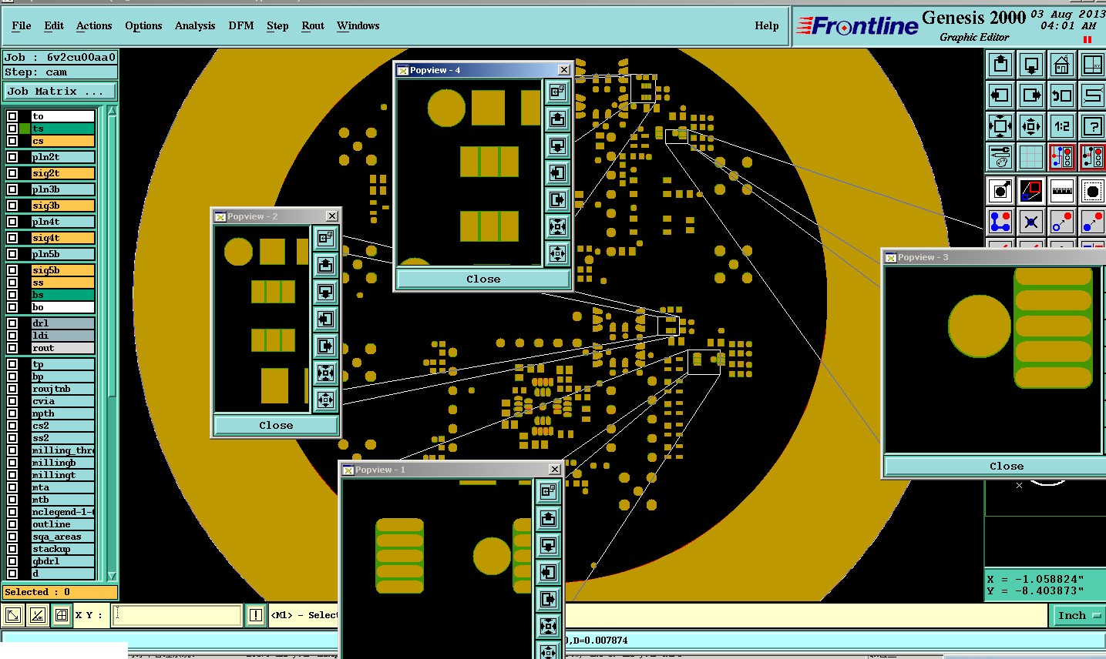Select the red-blue rectangle zoom-area tool
Image resolution: width=1106 pixels, height=659 pixels.
tap(1031, 190)
